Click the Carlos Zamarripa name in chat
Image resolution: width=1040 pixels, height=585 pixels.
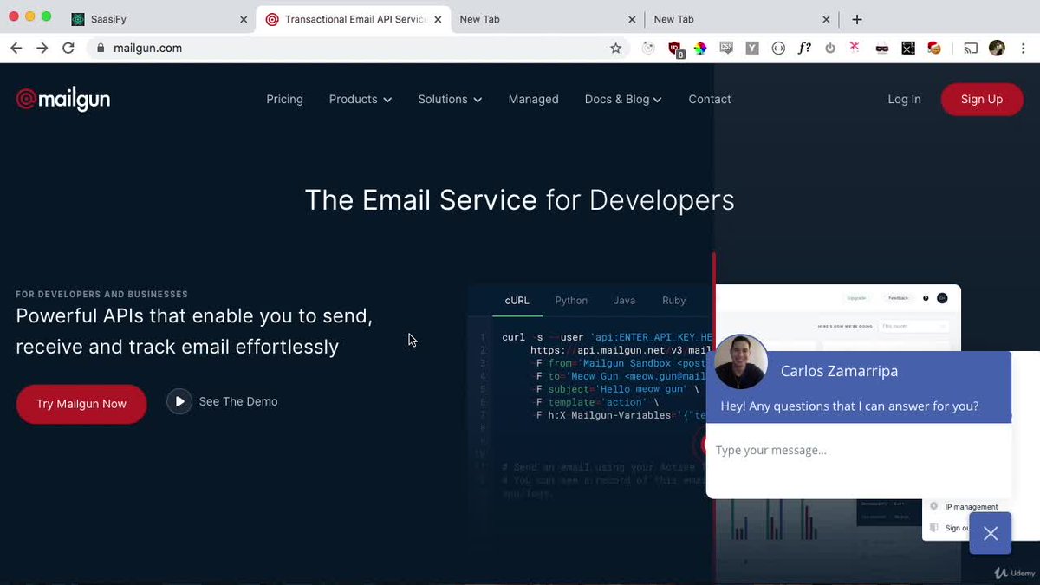tap(839, 371)
